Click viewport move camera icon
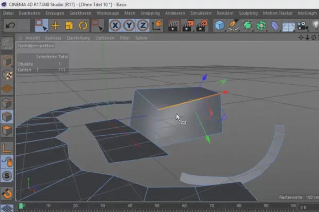 pyautogui.click(x=301, y=37)
